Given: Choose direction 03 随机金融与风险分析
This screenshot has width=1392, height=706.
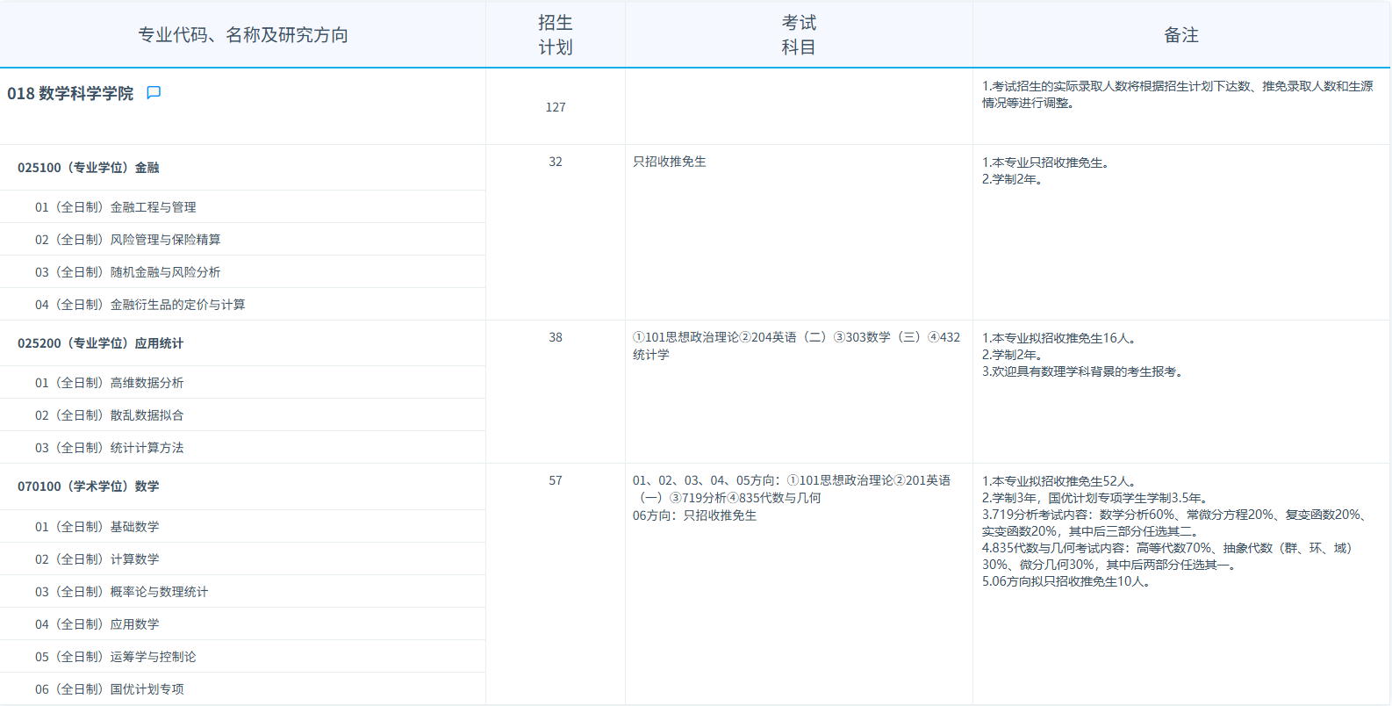Looking at the screenshot, I should [x=128, y=272].
